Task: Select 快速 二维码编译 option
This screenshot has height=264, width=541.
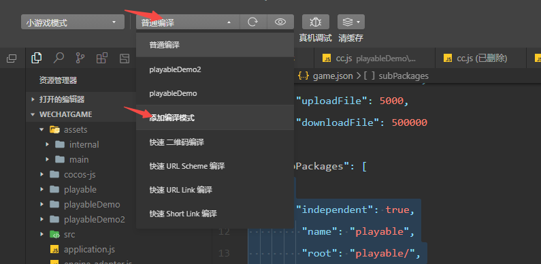Action: [x=215, y=142]
